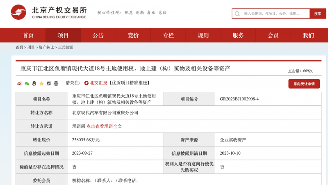328x185 pixels.
Task: Open the 会员 navigation tab
Action: coord(273,35)
